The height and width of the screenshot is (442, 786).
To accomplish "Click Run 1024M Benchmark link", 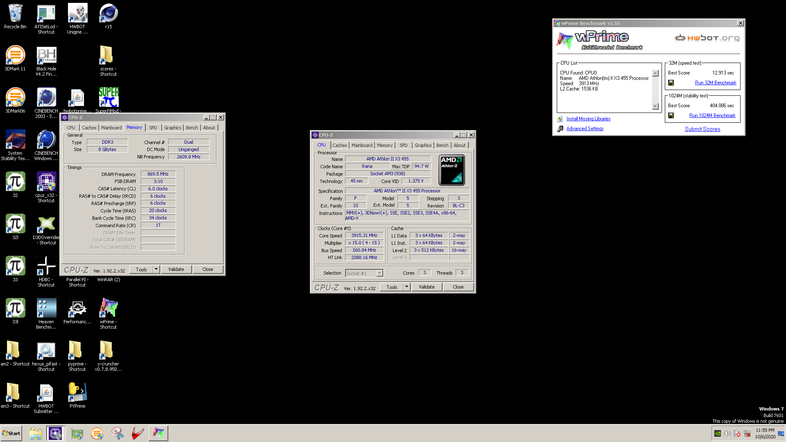I will coord(712,115).
